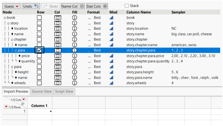Open the Cols red triangle menu

click(x=24, y=99)
